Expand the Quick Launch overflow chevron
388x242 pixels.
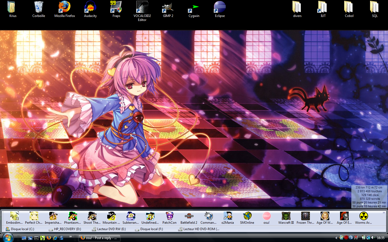[71, 236]
